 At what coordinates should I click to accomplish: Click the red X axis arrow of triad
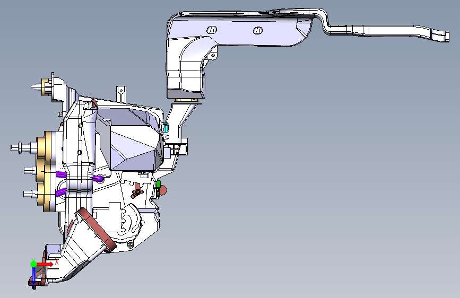click(x=45, y=264)
